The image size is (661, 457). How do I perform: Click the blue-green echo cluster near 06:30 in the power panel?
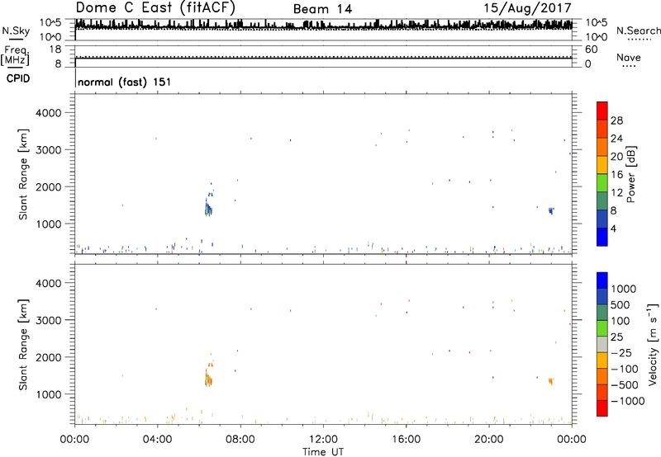(x=208, y=209)
